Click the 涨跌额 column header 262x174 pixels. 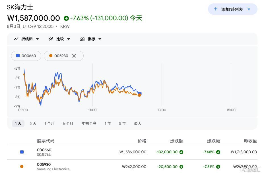177,141
